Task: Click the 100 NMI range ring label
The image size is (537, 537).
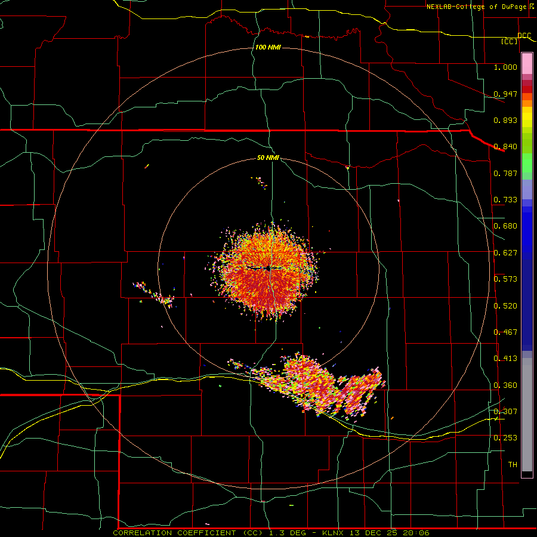Action: pyautogui.click(x=268, y=47)
